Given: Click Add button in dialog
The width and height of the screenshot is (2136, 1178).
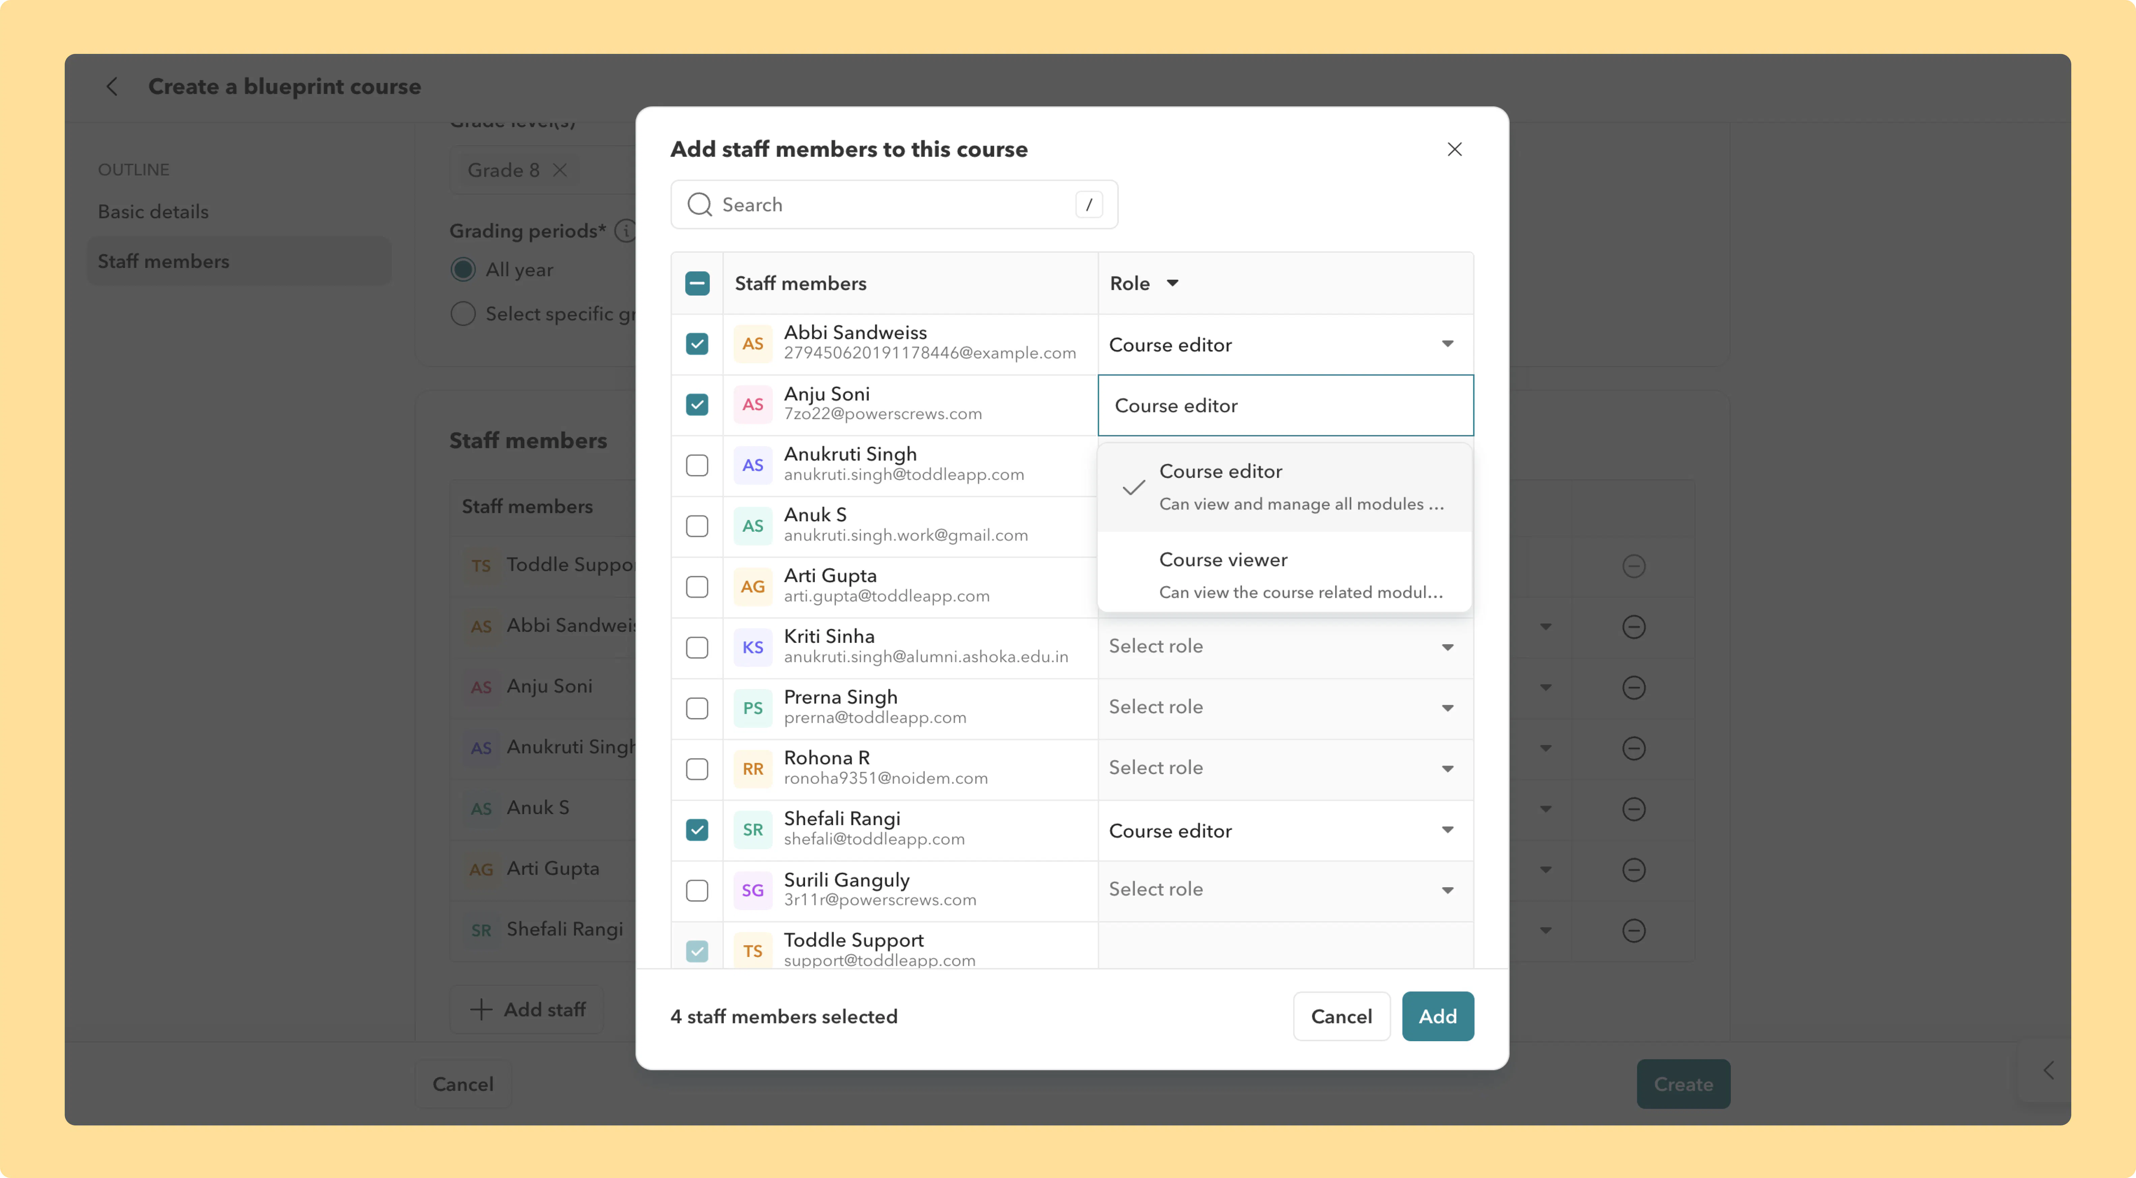Looking at the screenshot, I should [x=1438, y=1016].
